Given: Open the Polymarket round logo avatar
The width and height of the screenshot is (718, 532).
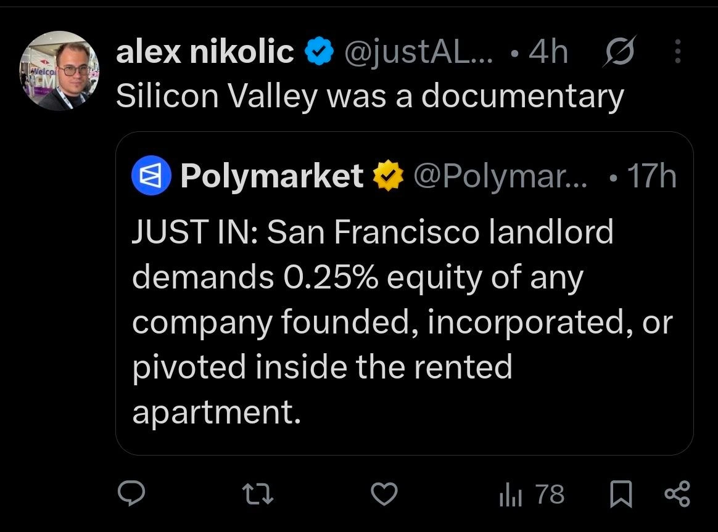Looking at the screenshot, I should click(x=151, y=176).
